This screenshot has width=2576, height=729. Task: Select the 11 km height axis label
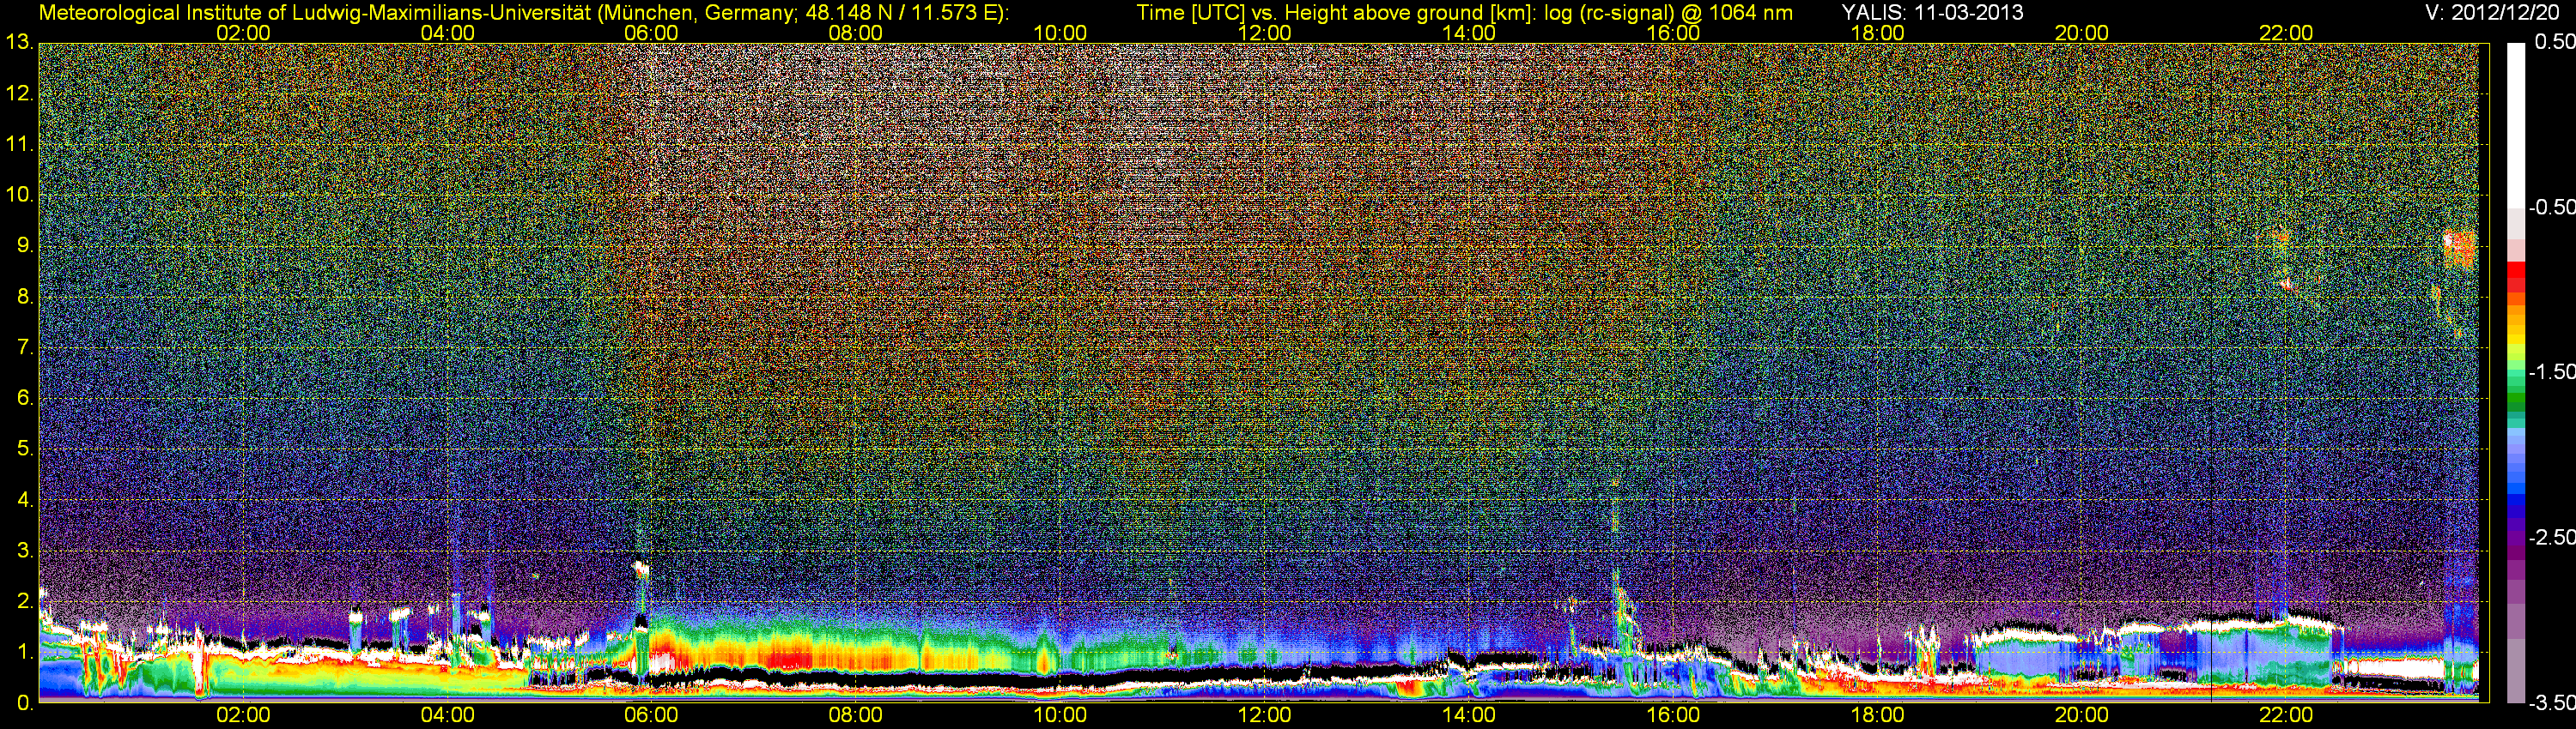coord(18,145)
